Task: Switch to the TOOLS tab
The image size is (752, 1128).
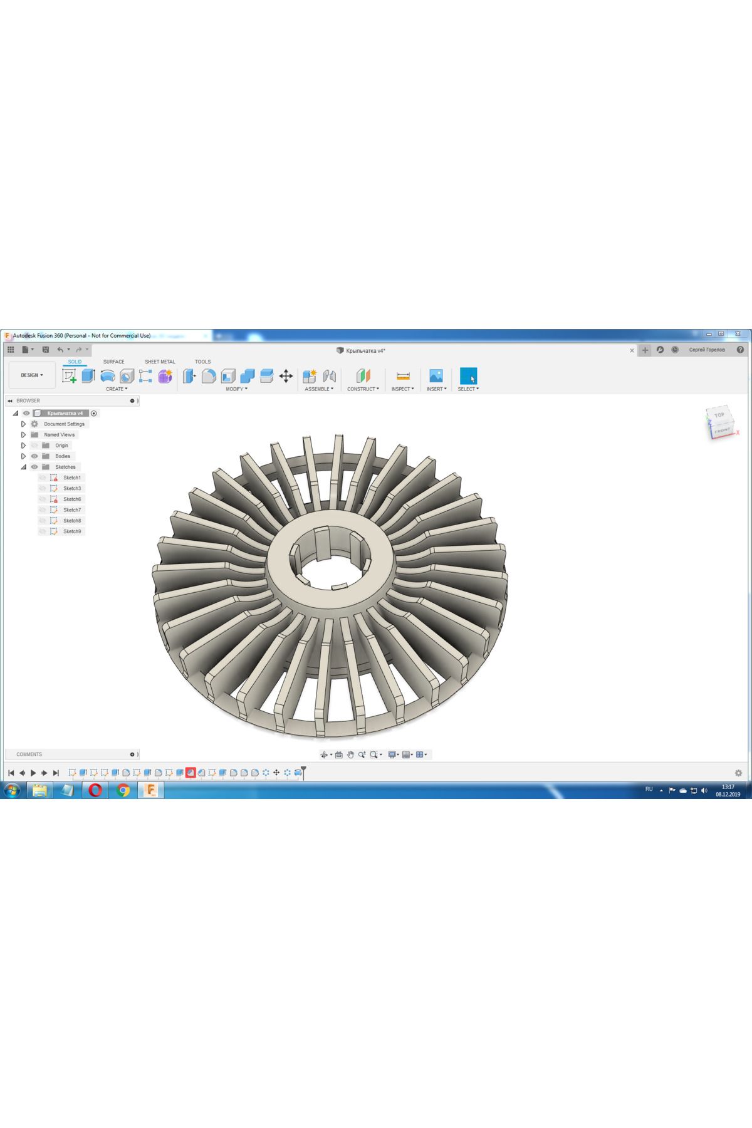Action: point(202,362)
